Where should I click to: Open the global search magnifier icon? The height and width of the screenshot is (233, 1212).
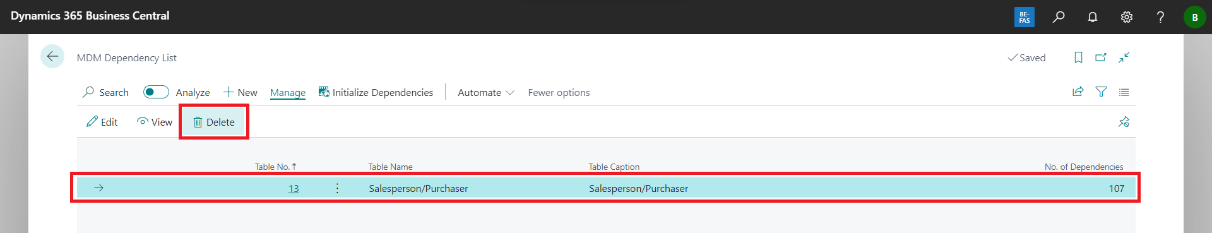[1059, 17]
